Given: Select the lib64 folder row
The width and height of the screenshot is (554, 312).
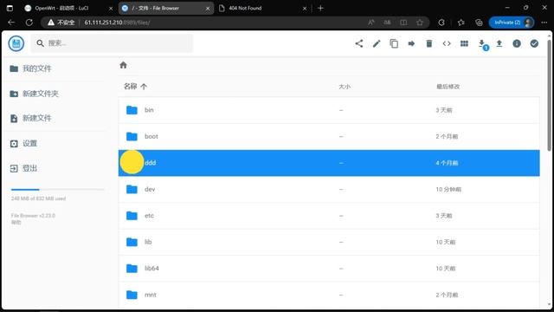Looking at the screenshot, I should point(329,269).
